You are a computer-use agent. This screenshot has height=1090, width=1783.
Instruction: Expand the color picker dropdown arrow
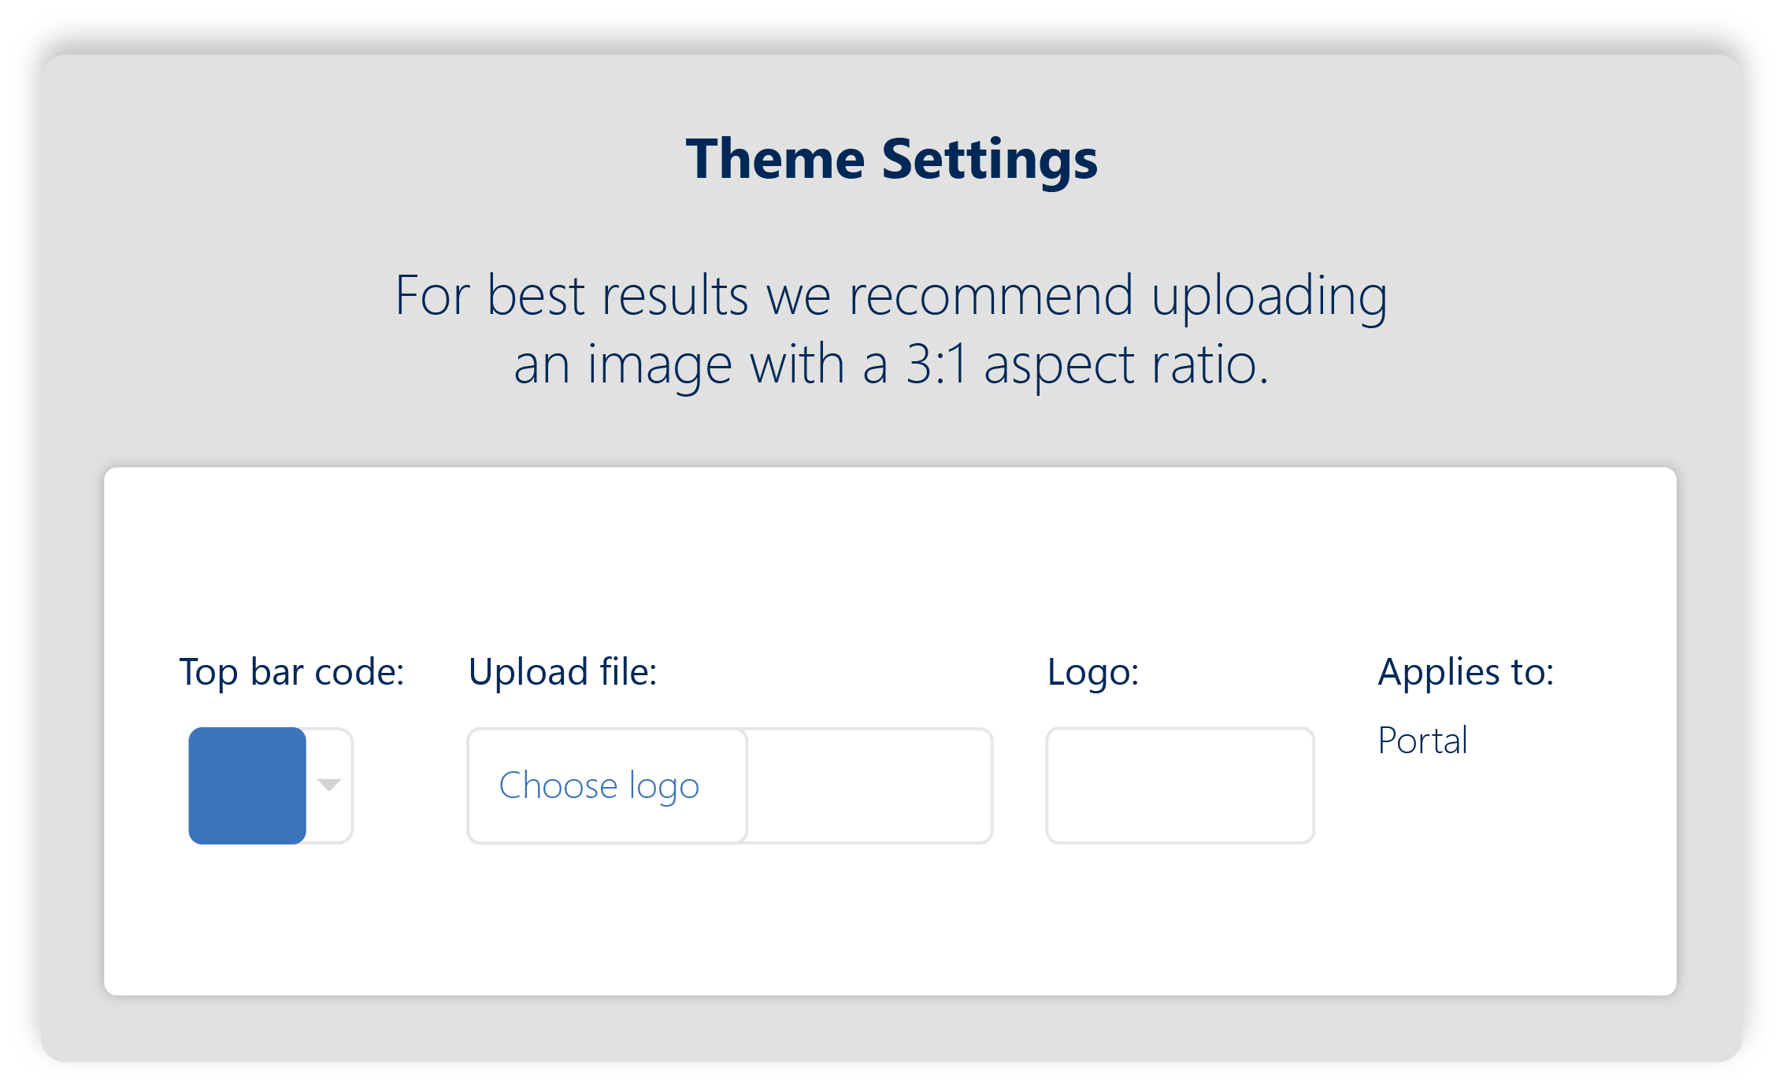coord(329,785)
